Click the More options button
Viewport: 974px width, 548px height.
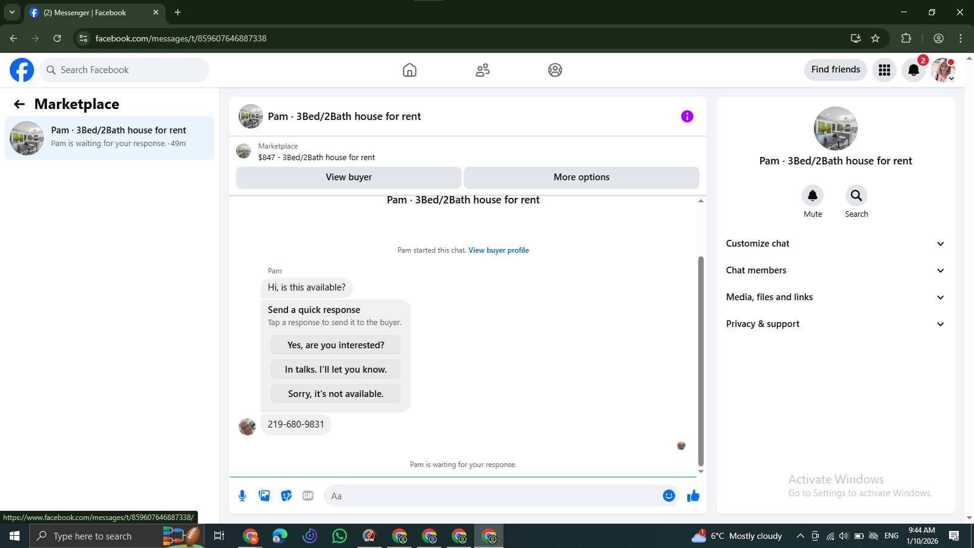click(581, 177)
